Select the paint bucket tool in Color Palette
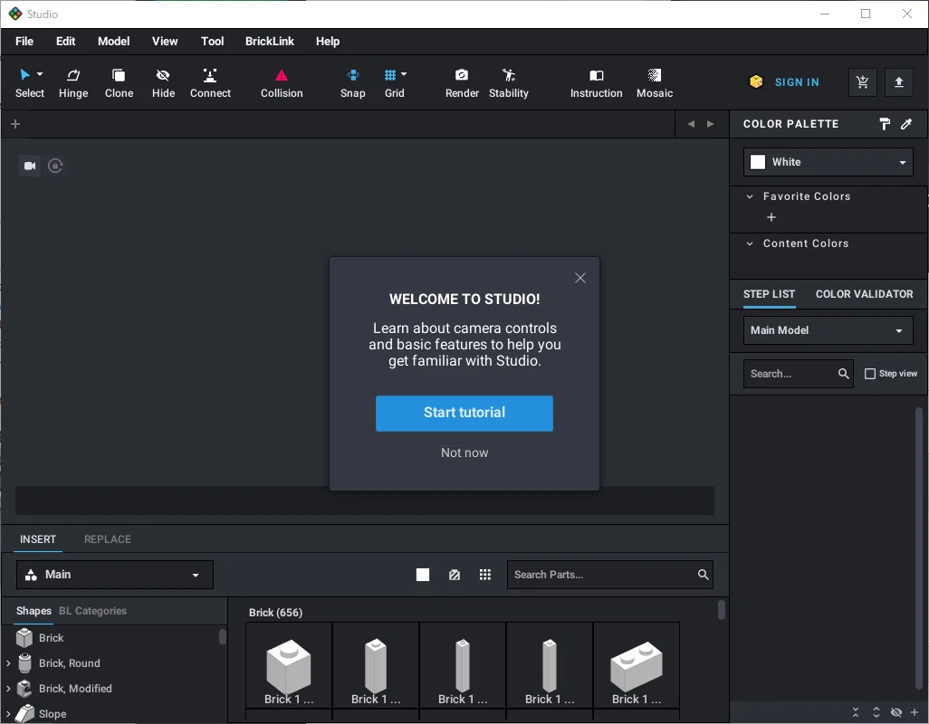Screen dimensions: 929x724 [884, 124]
